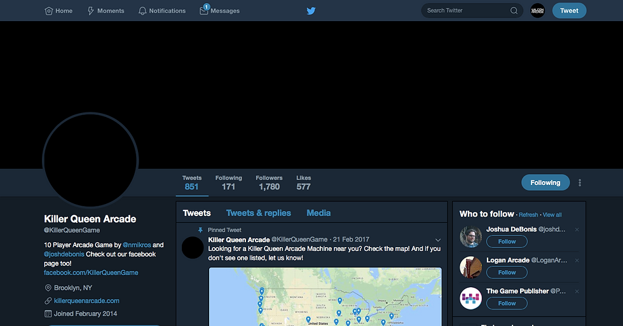Compose with the Tweet button
Image resolution: width=623 pixels, height=326 pixels.
click(569, 11)
